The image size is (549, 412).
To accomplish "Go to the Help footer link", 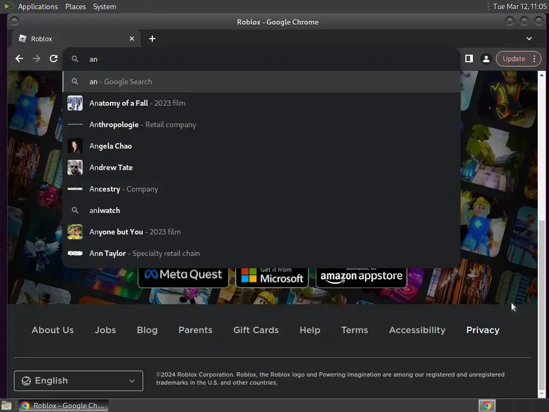I will tap(310, 330).
